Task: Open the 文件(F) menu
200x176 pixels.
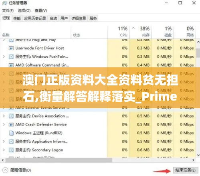Action: (8, 10)
